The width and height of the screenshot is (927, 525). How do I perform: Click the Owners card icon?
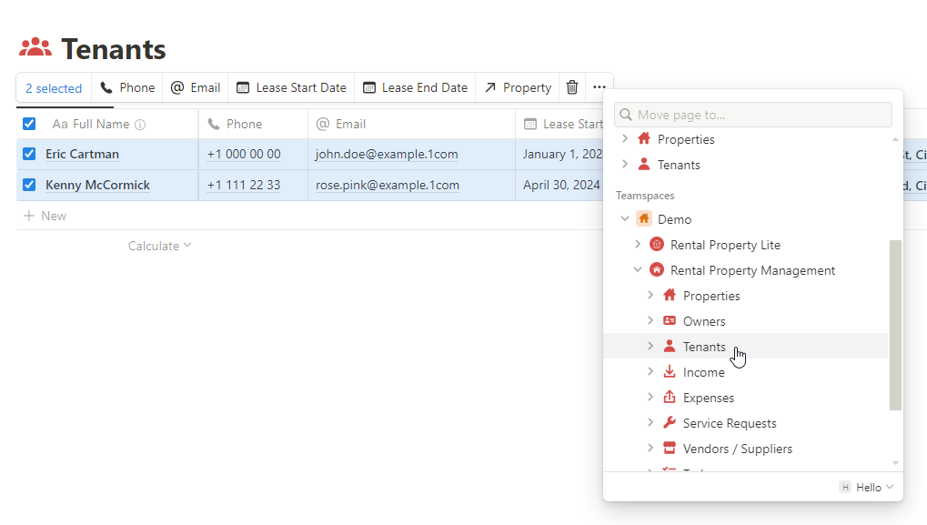[x=670, y=320]
